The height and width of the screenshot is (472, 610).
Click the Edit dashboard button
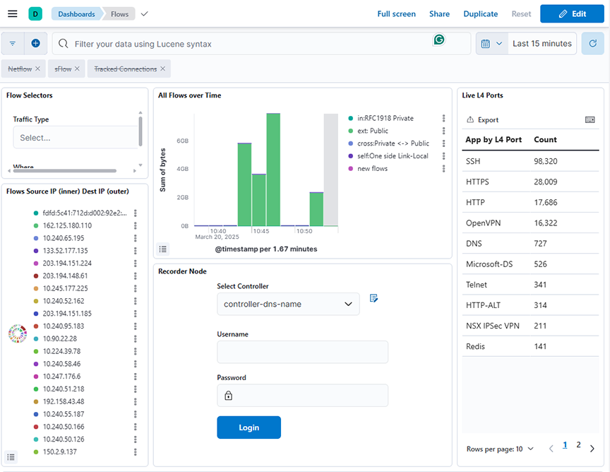(572, 14)
